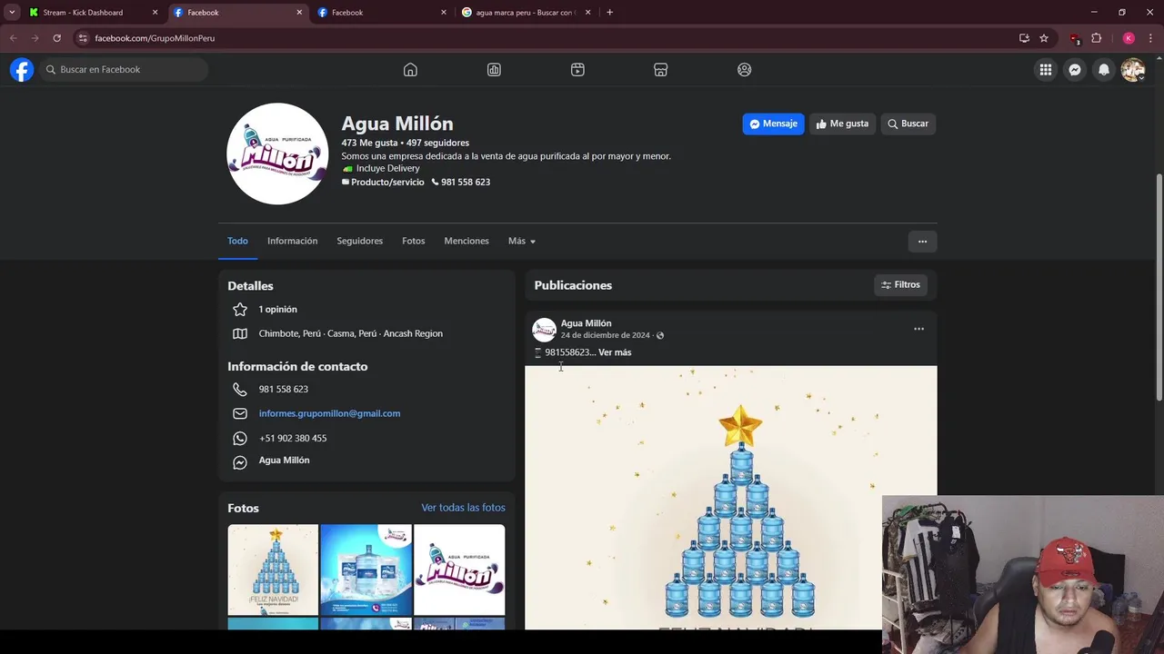
Task: Reload the page in Chrome
Action: 56,38
